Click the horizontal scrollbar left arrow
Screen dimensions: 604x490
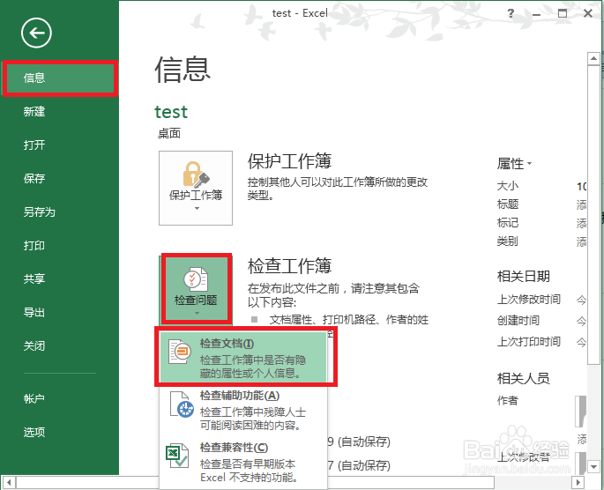pos(9,483)
